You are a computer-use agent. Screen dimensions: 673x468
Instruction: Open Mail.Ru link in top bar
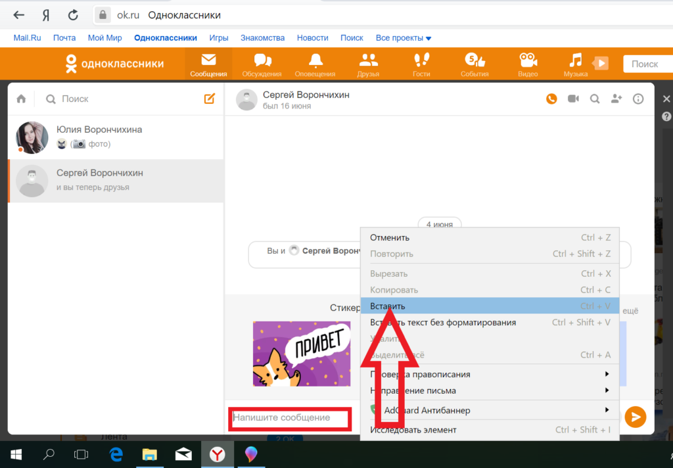(x=27, y=37)
